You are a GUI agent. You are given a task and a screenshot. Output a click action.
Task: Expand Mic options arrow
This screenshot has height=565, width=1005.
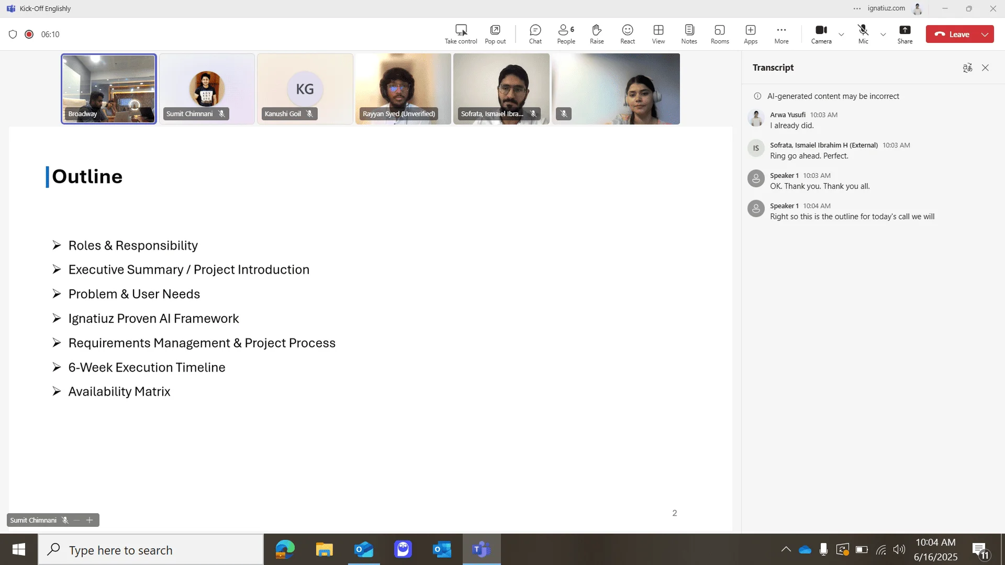pos(883,35)
